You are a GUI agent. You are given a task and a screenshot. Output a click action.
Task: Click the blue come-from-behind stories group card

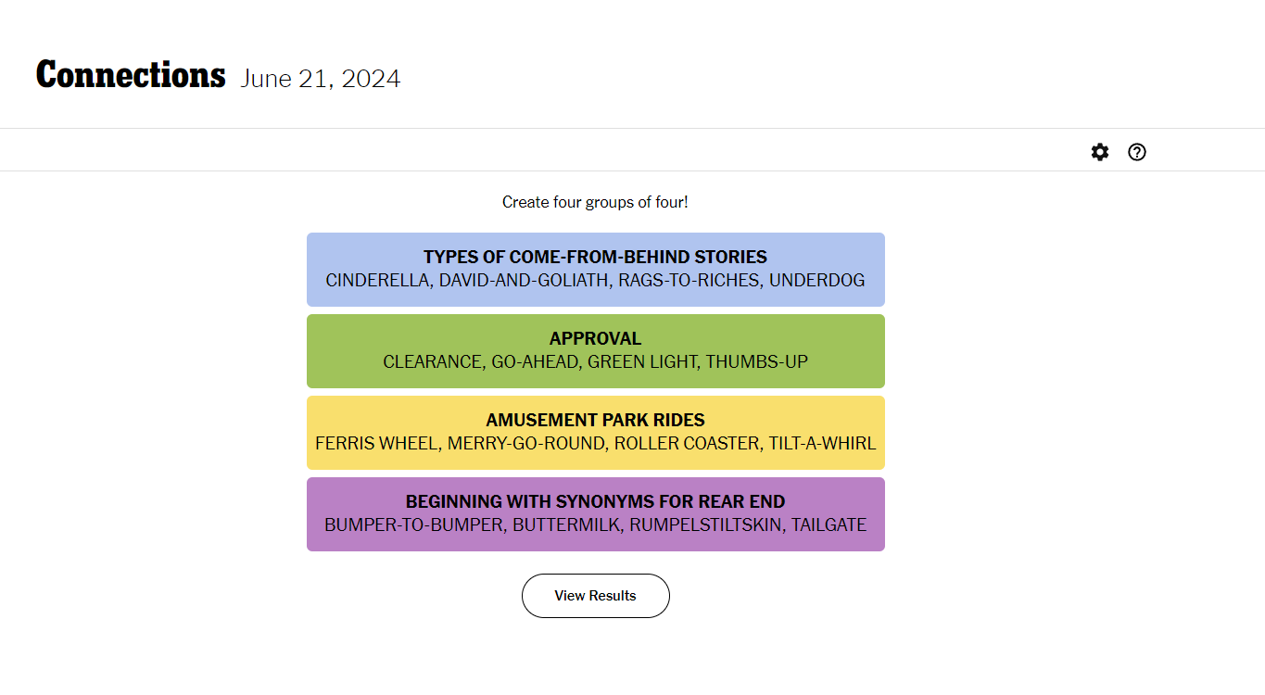pyautogui.click(x=596, y=270)
